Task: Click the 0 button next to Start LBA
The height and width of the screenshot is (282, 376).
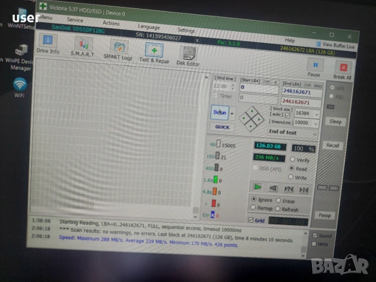Action: click(276, 82)
